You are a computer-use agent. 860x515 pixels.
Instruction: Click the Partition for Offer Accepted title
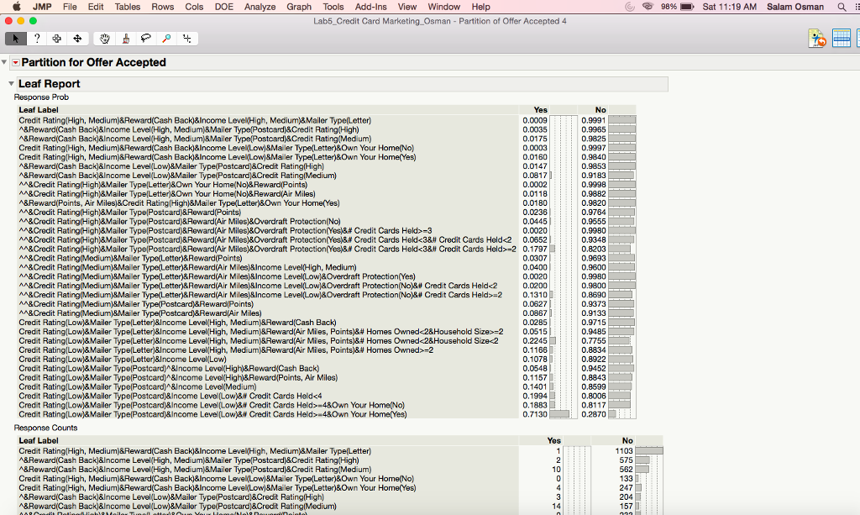[94, 62]
